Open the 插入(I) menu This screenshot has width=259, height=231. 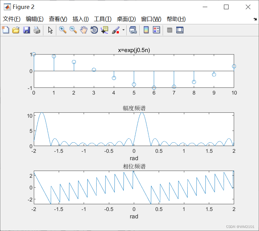[81, 19]
